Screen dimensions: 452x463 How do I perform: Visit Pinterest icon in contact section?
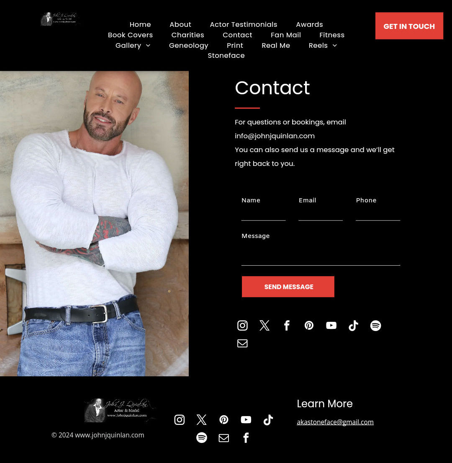coord(309,326)
